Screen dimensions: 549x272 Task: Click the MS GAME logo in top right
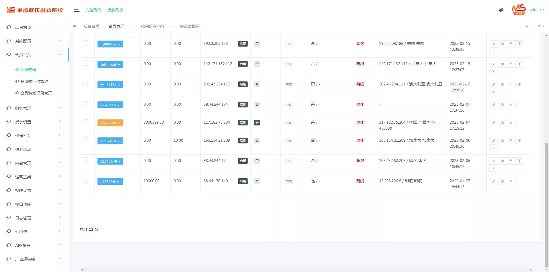519,9
